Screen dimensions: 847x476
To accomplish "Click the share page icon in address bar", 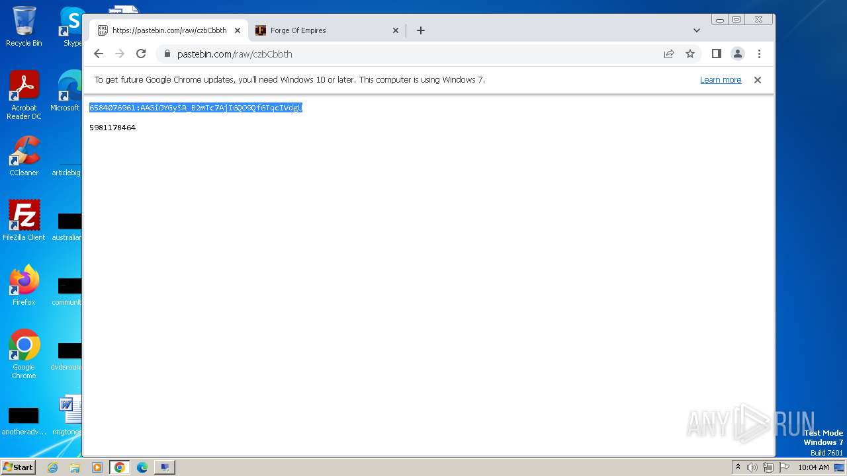I will click(669, 54).
